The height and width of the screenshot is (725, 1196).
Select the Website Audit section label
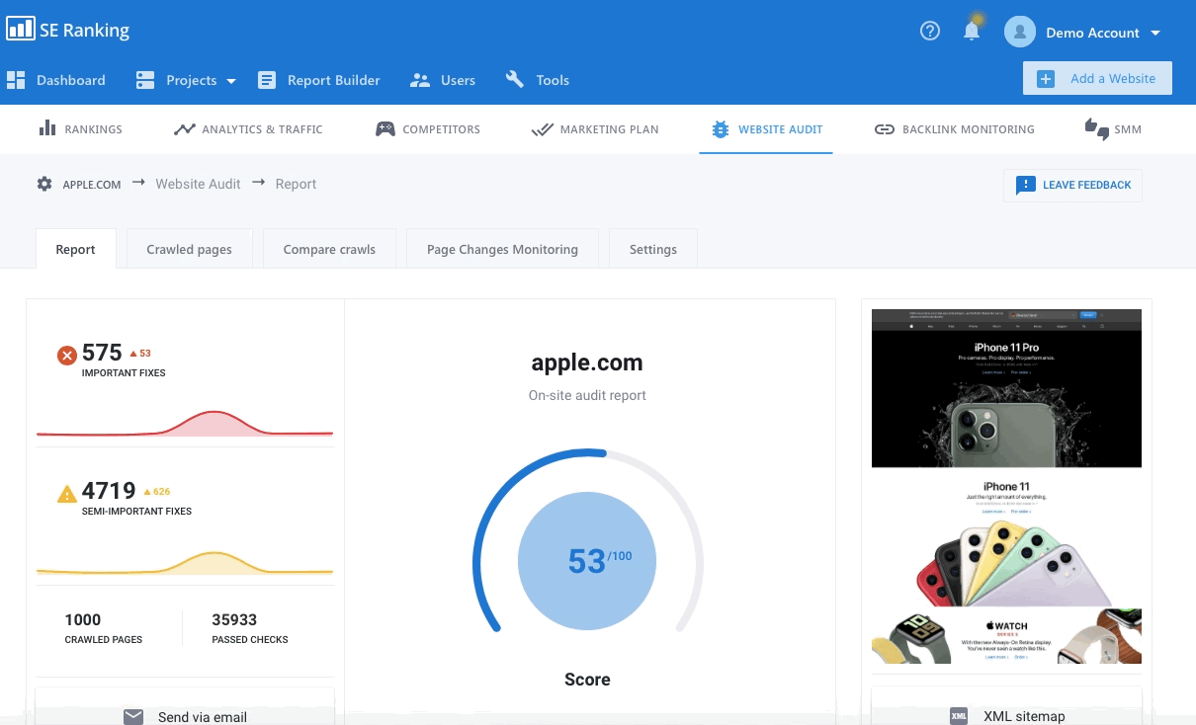click(781, 129)
